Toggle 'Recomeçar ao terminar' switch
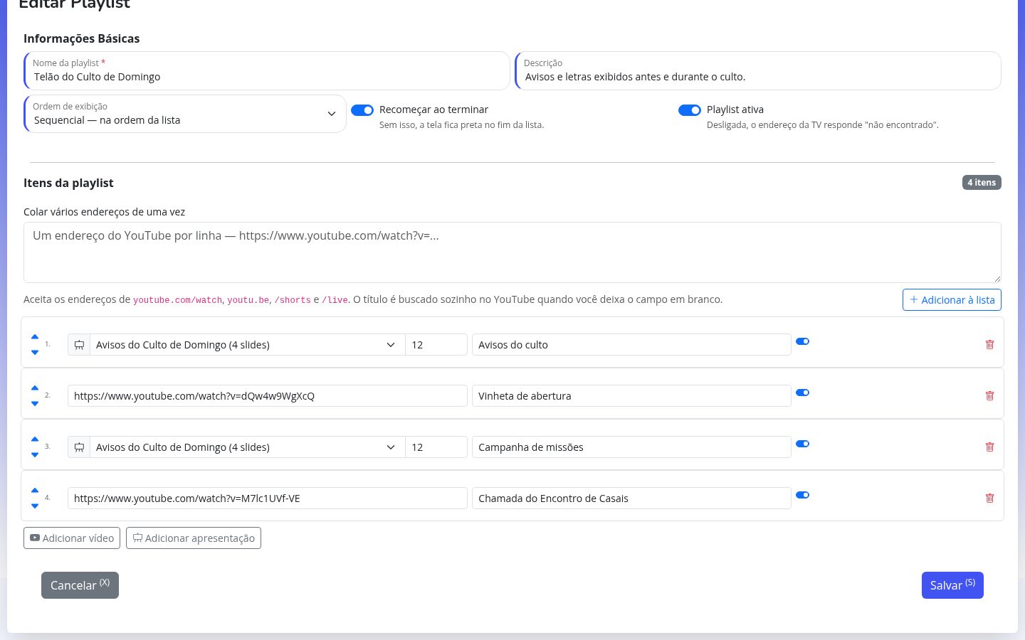This screenshot has height=640, width=1025. [362, 110]
